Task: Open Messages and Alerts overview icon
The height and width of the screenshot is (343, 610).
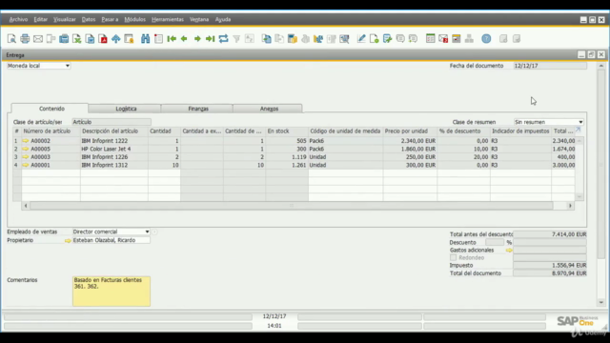Action: pos(443,38)
